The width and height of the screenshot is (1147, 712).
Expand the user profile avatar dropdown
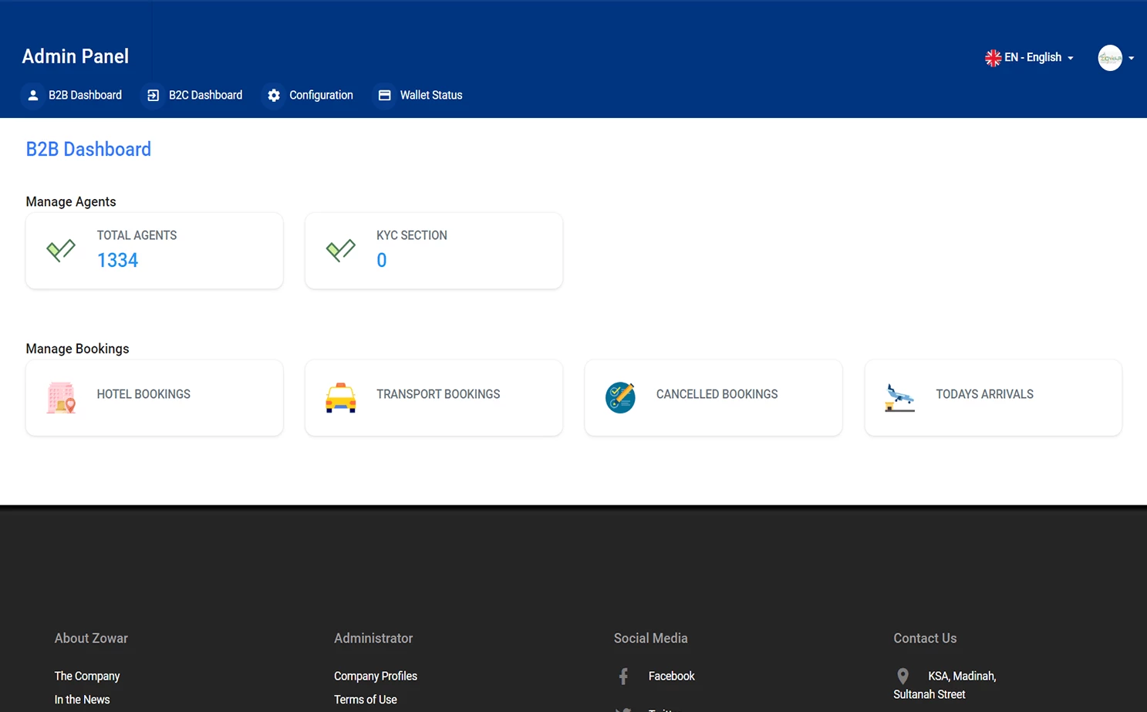click(x=1115, y=57)
